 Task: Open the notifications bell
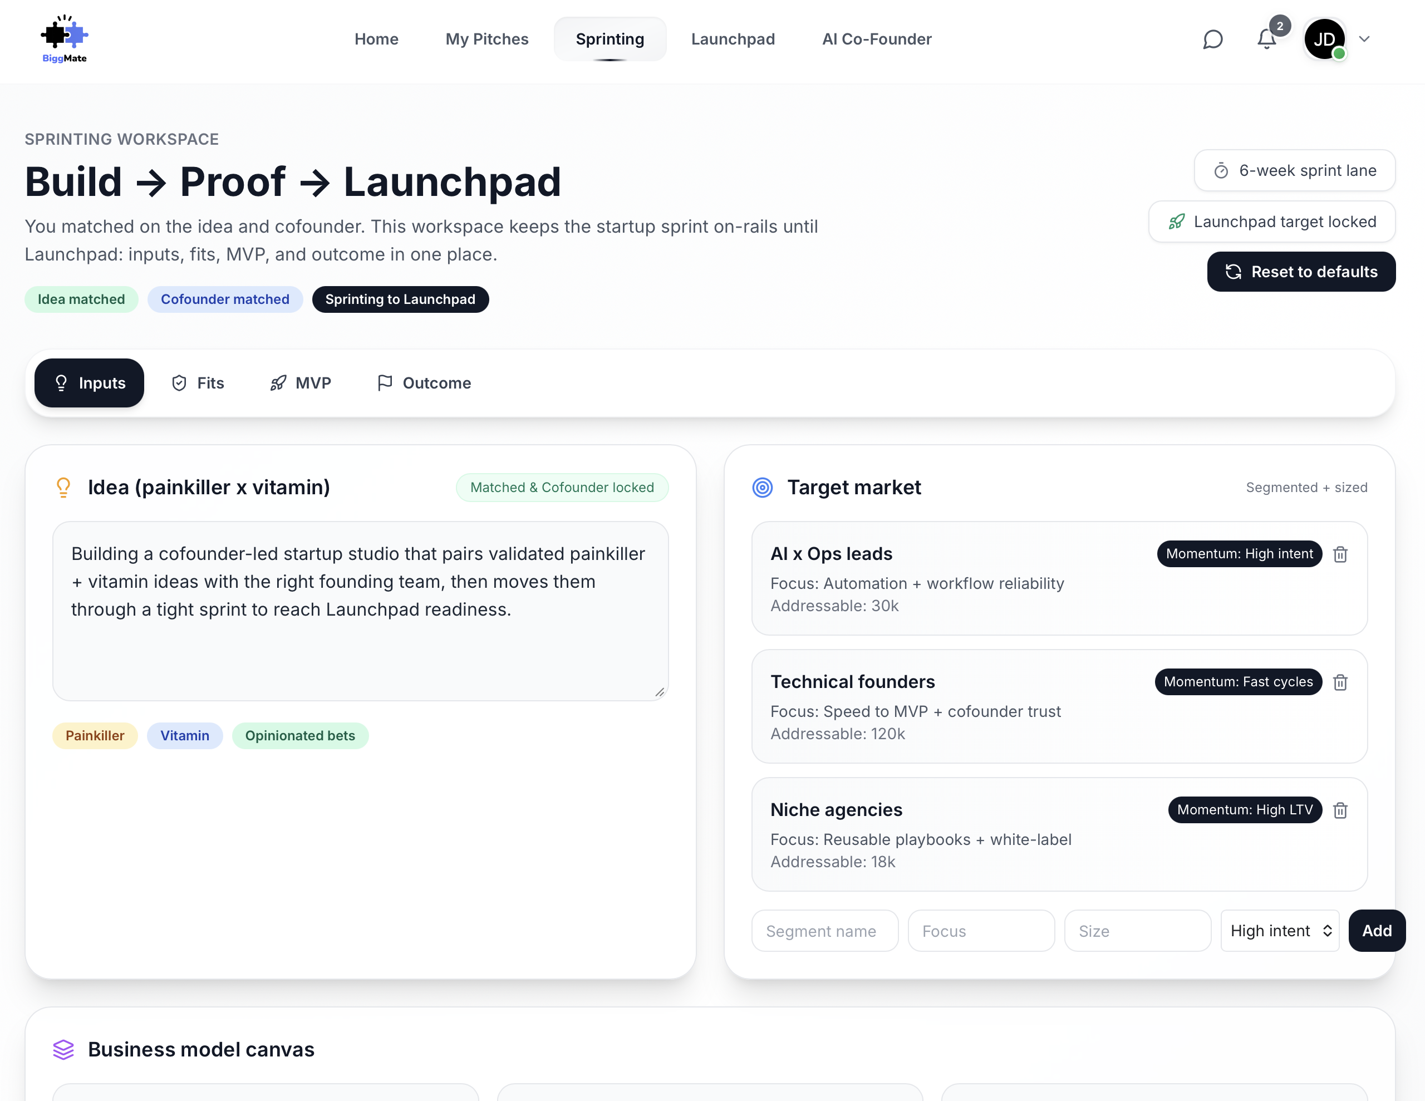[1266, 39]
